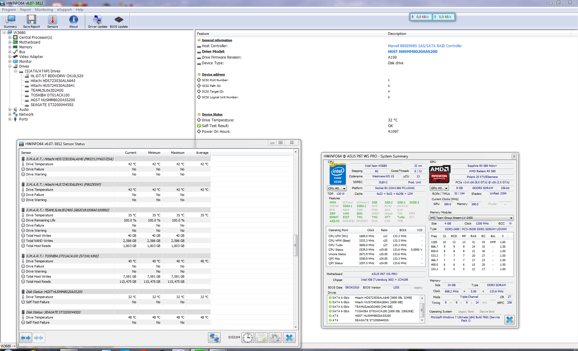Viewport: 578px width, 351px height.
Task: Expand the Ports tree node
Action: pos(10,119)
